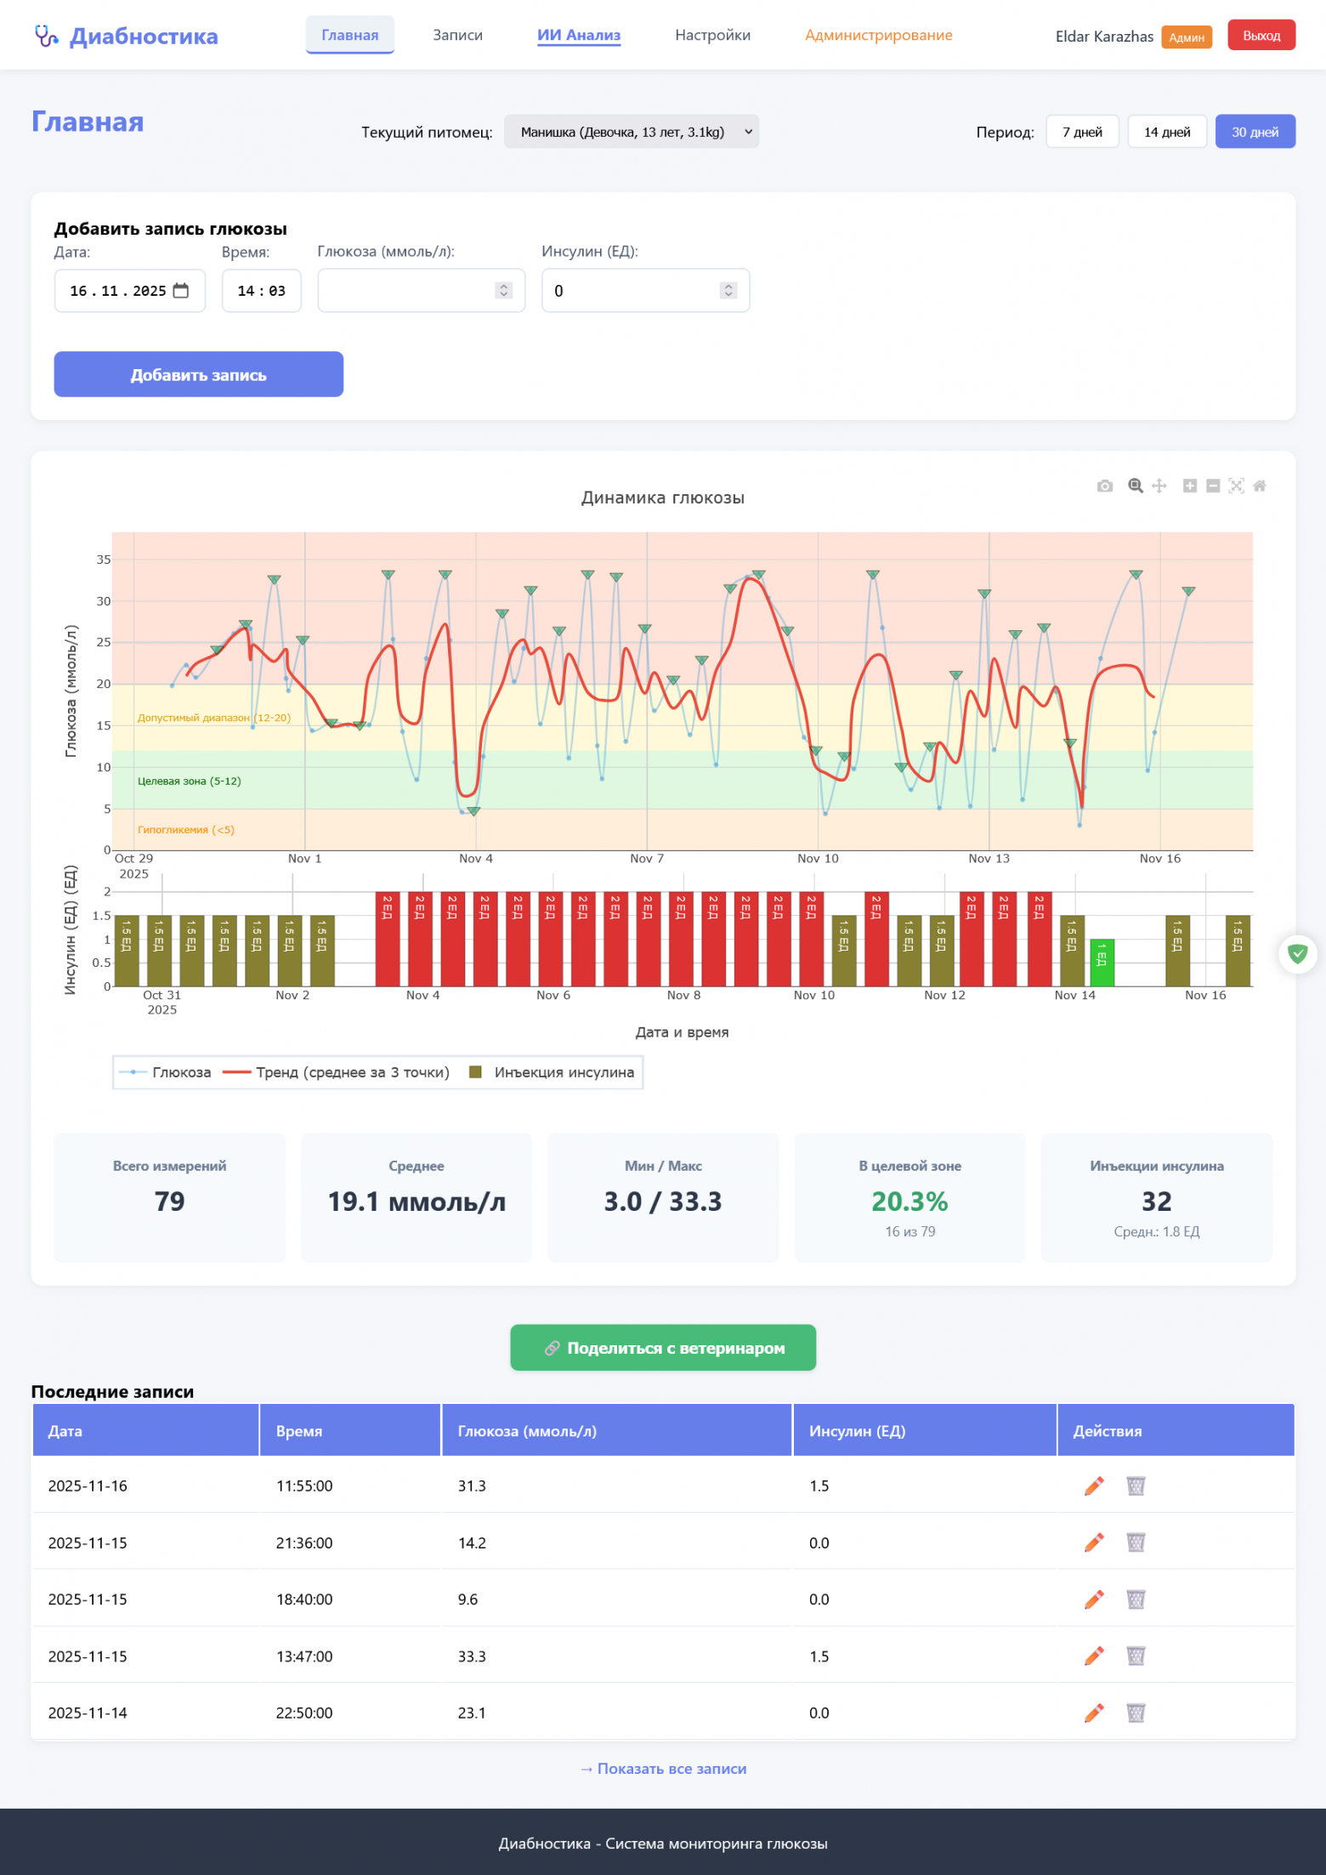Delete the 2025-11-15 13:47 record
The image size is (1326, 1875).
(1136, 1656)
